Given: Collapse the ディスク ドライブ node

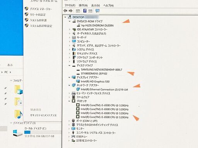Looking at the screenshot, I should 70,66.
